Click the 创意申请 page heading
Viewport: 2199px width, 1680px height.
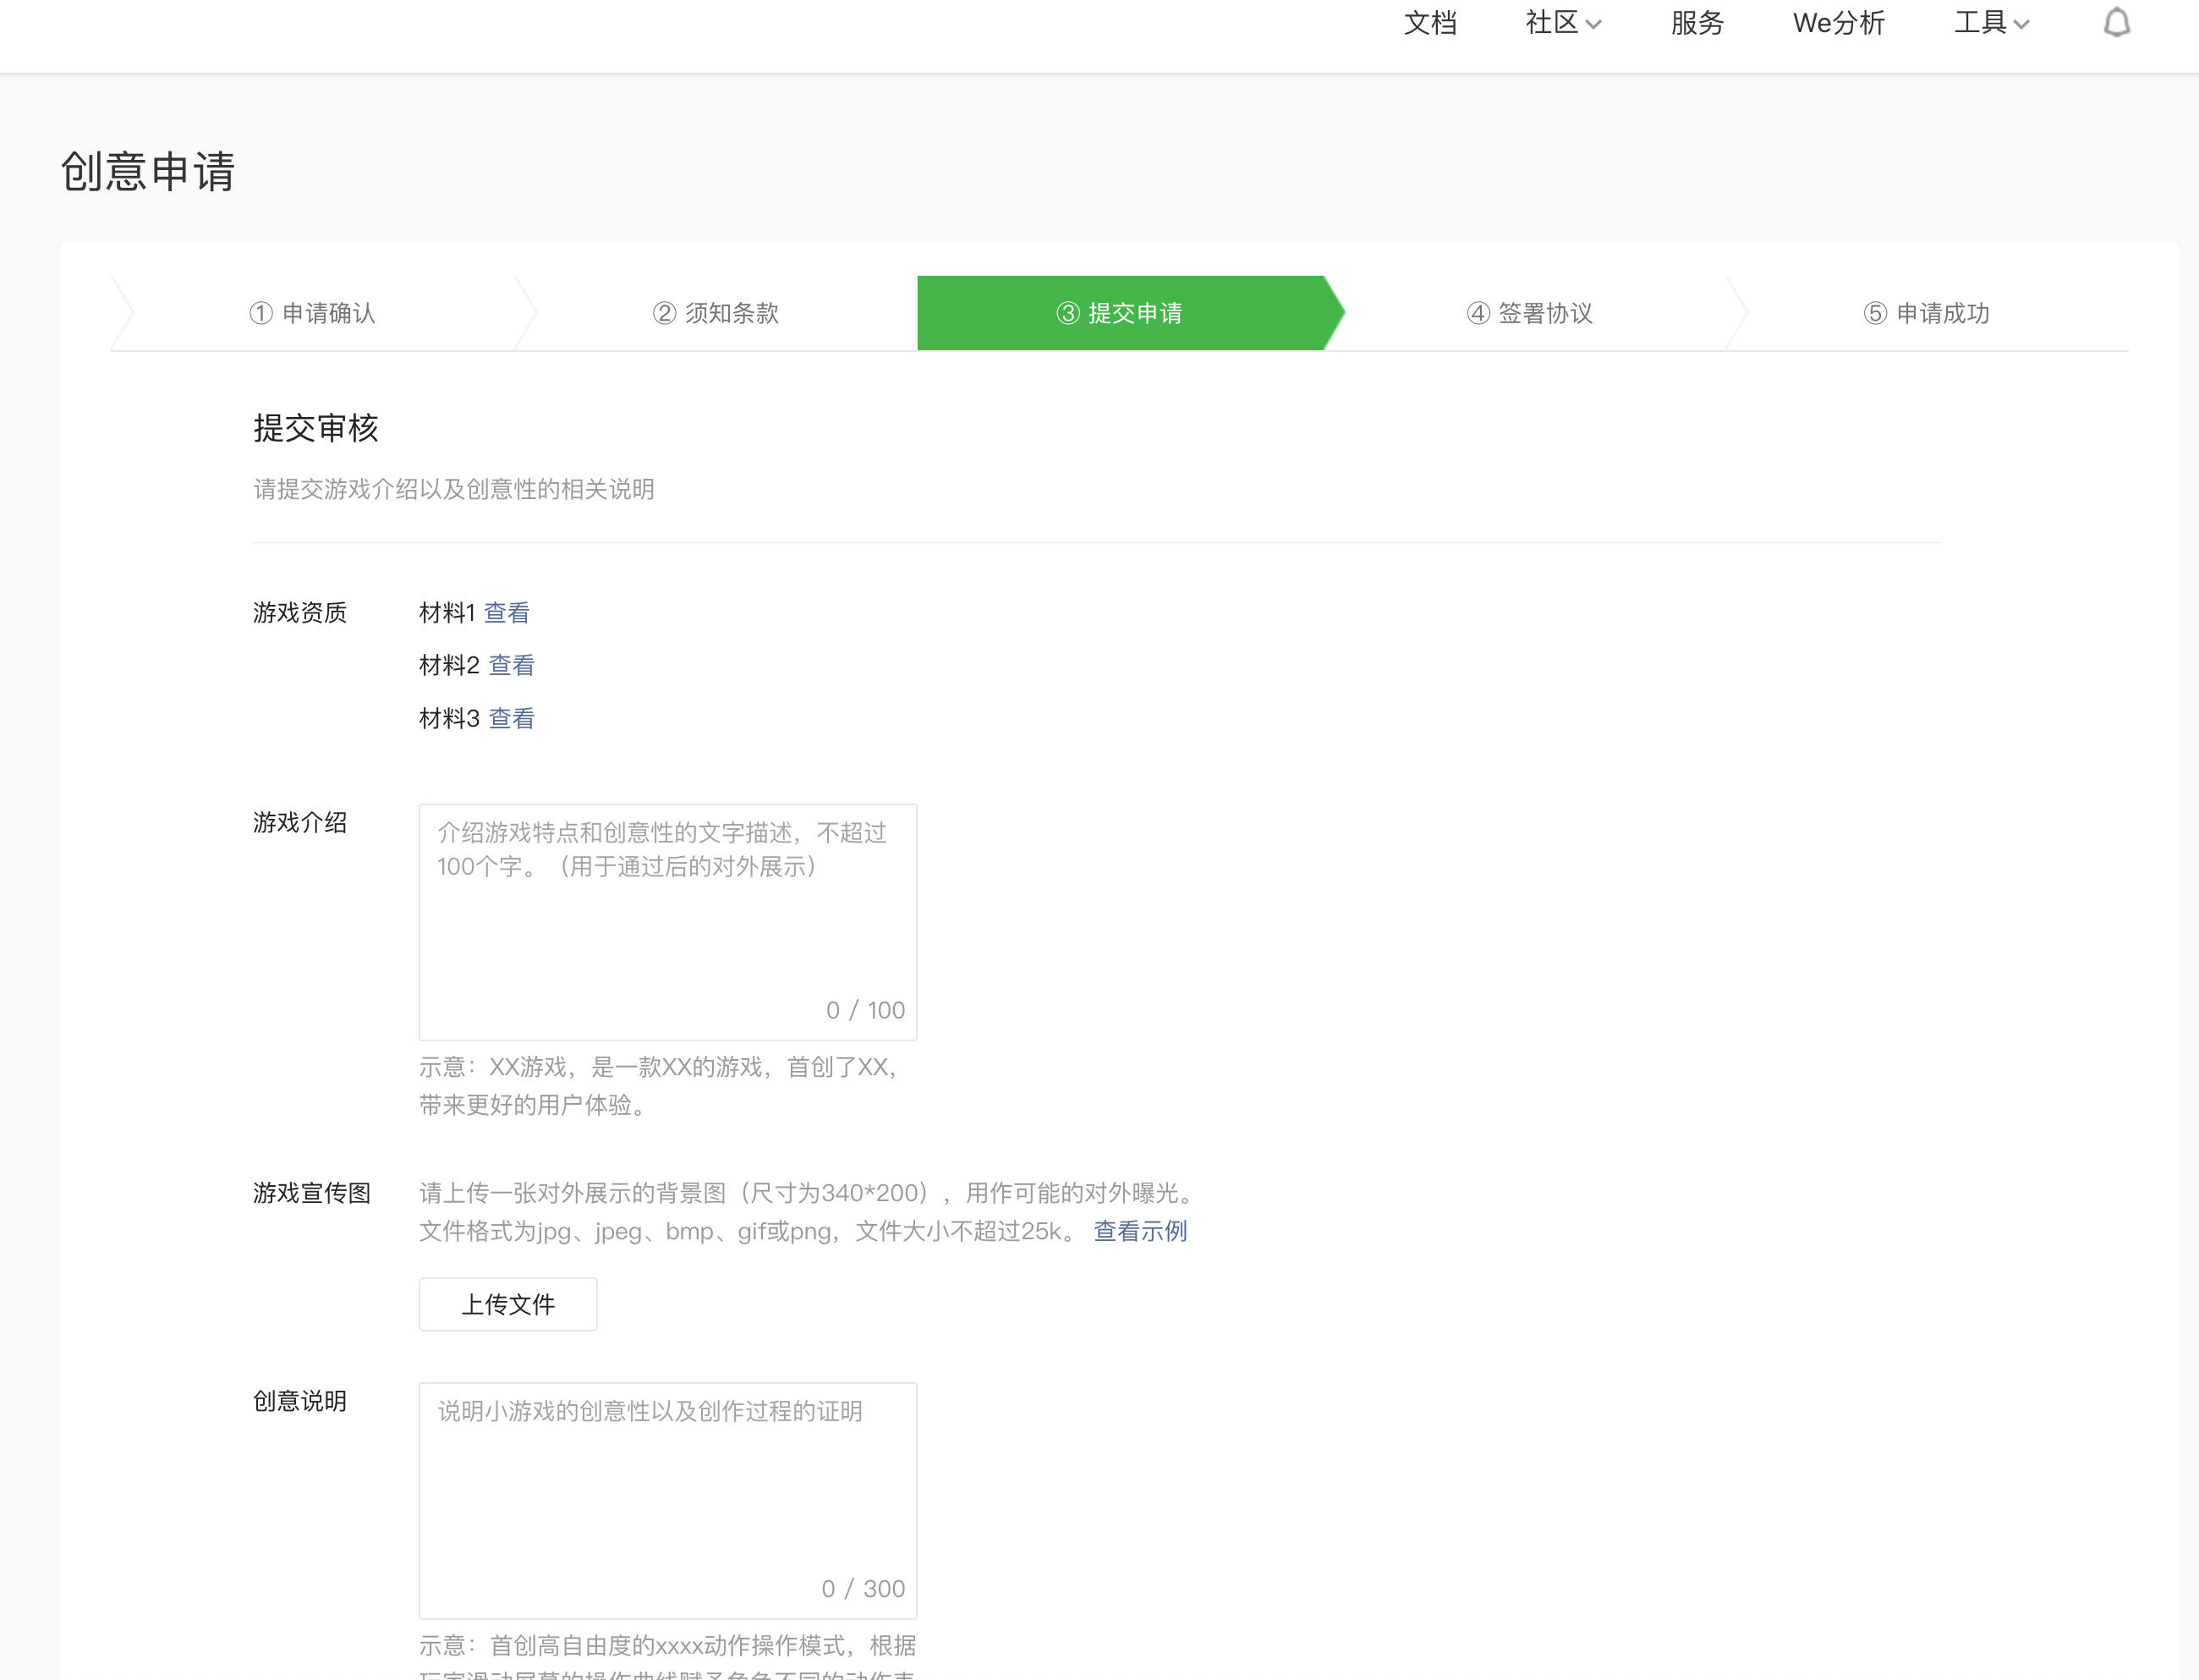(148, 172)
